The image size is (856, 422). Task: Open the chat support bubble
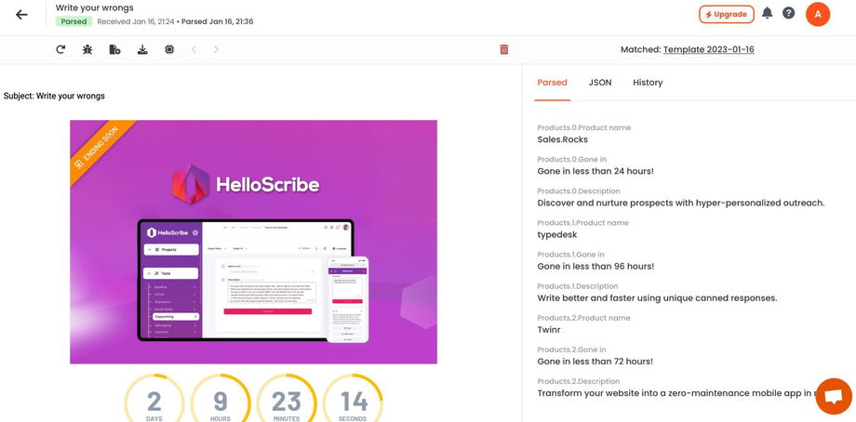click(834, 396)
